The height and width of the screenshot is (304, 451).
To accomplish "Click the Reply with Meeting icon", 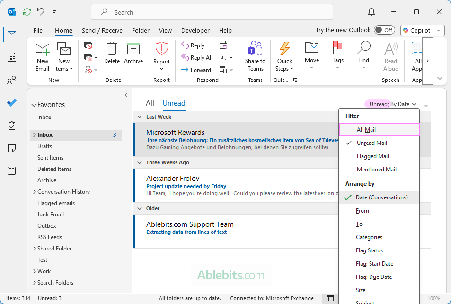I will click(223, 45).
